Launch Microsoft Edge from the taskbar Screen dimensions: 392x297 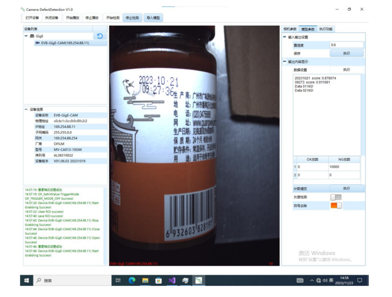(x=132, y=281)
